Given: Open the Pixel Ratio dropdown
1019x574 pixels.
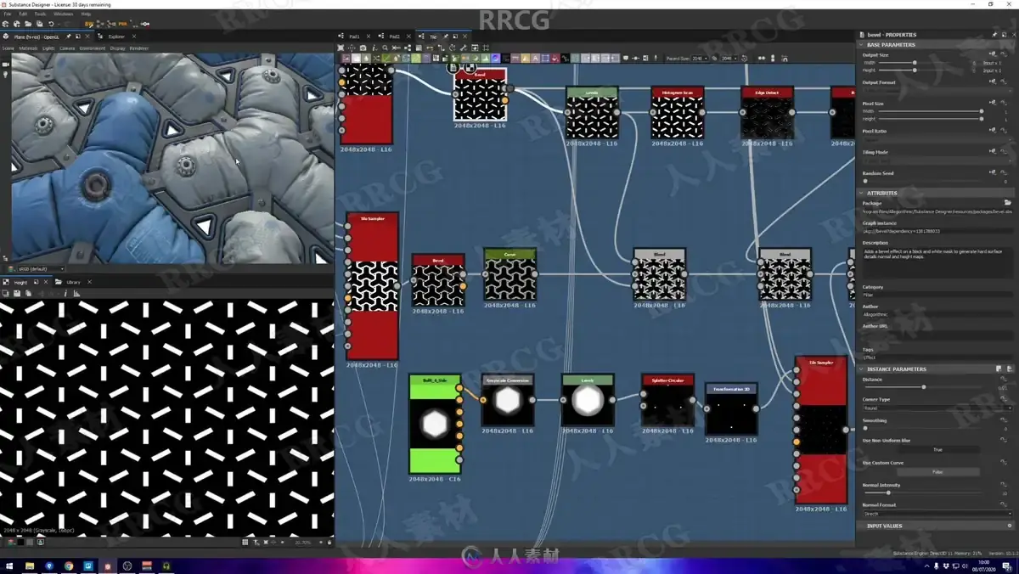Looking at the screenshot, I should pos(937,140).
